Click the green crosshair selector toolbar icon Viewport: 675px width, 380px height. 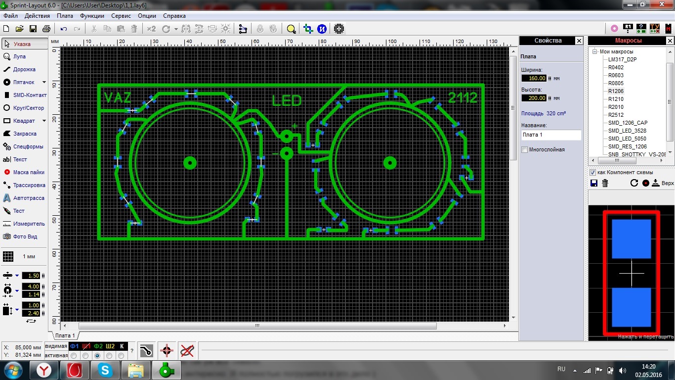pos(308,29)
